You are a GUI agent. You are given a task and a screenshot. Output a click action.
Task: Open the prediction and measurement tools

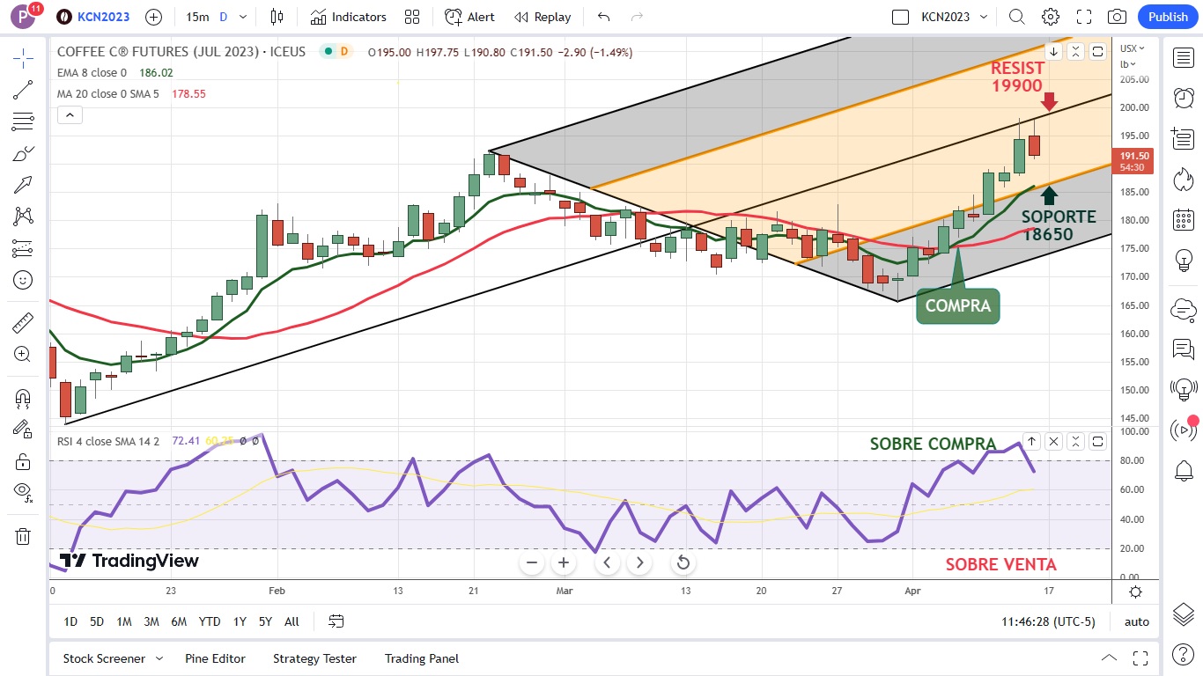click(24, 248)
